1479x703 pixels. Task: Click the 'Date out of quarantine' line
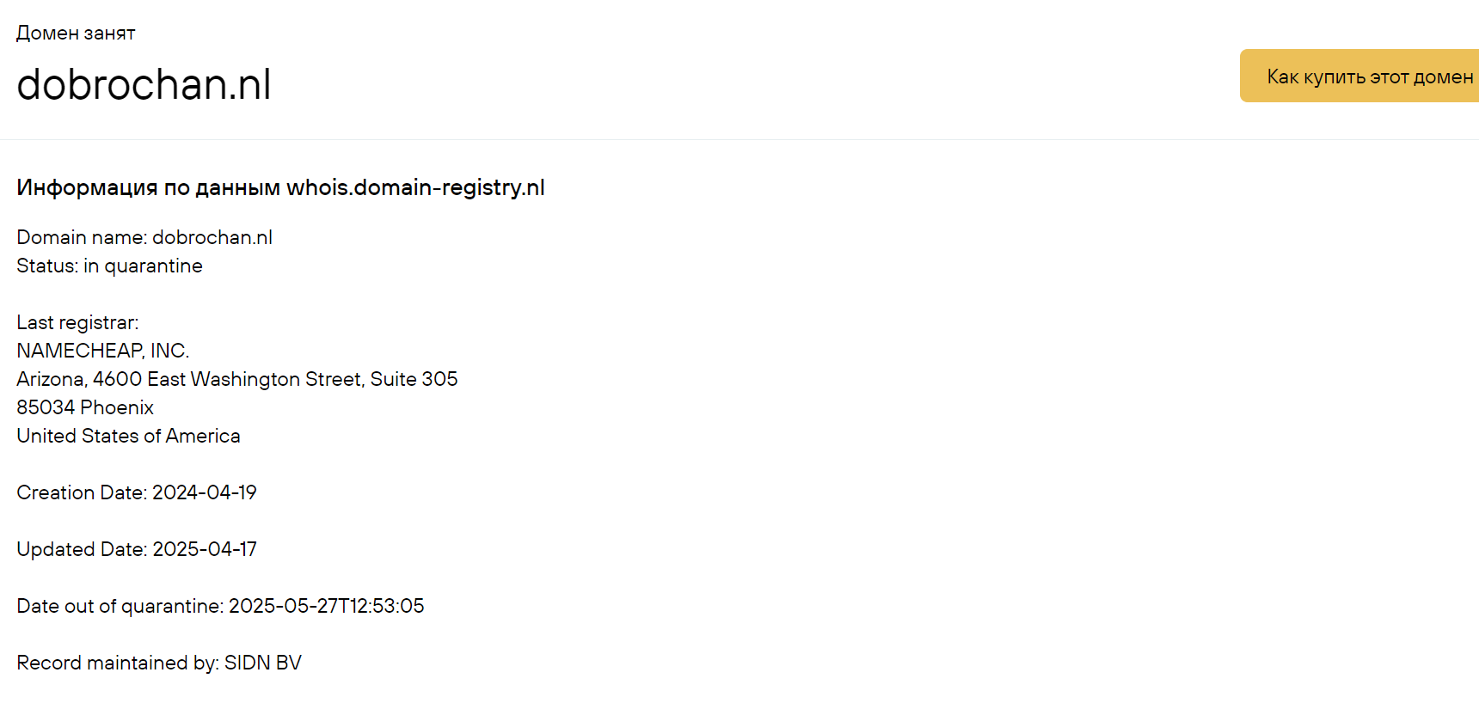click(x=220, y=606)
